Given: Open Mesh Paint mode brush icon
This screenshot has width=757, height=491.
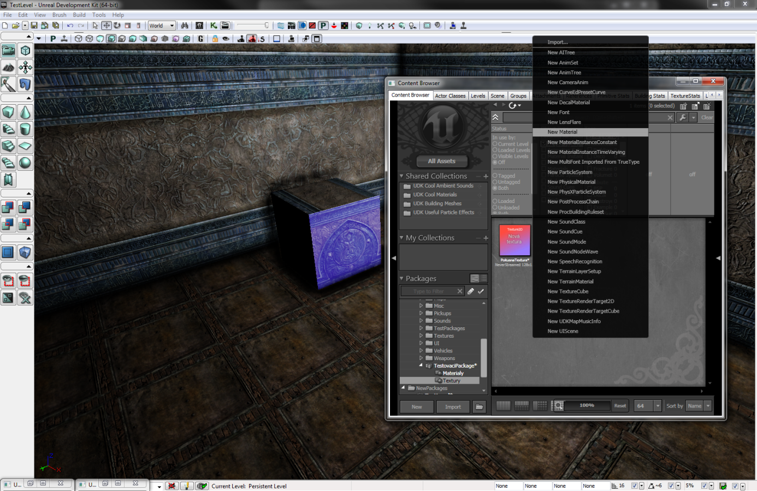Looking at the screenshot, I should point(8,85).
